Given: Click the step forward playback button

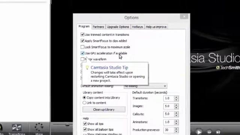Looking at the screenshot, I should coord(209,132).
